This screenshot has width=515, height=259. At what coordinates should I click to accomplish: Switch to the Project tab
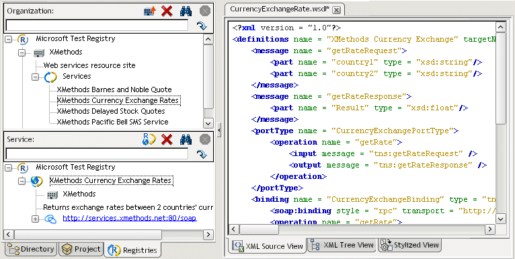point(81,249)
